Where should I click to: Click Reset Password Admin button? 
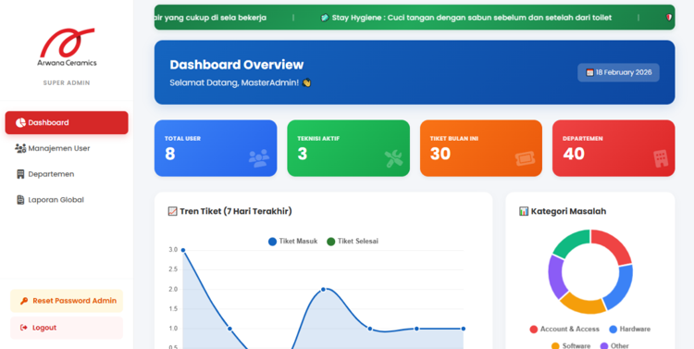67,301
